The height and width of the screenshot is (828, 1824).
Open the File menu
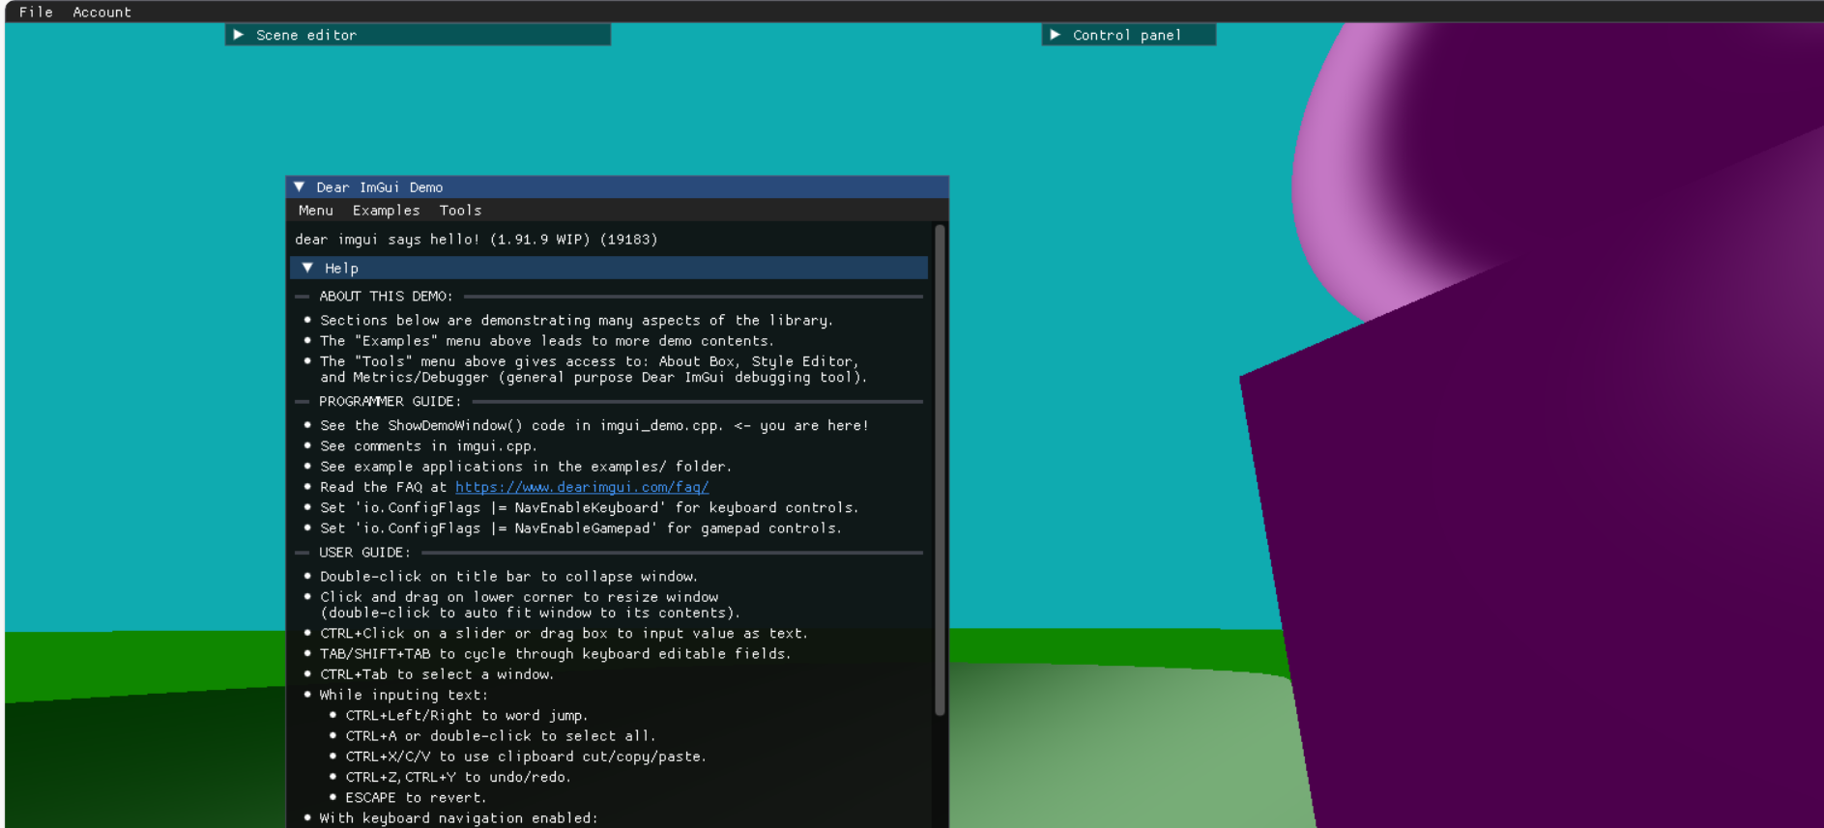coord(36,12)
